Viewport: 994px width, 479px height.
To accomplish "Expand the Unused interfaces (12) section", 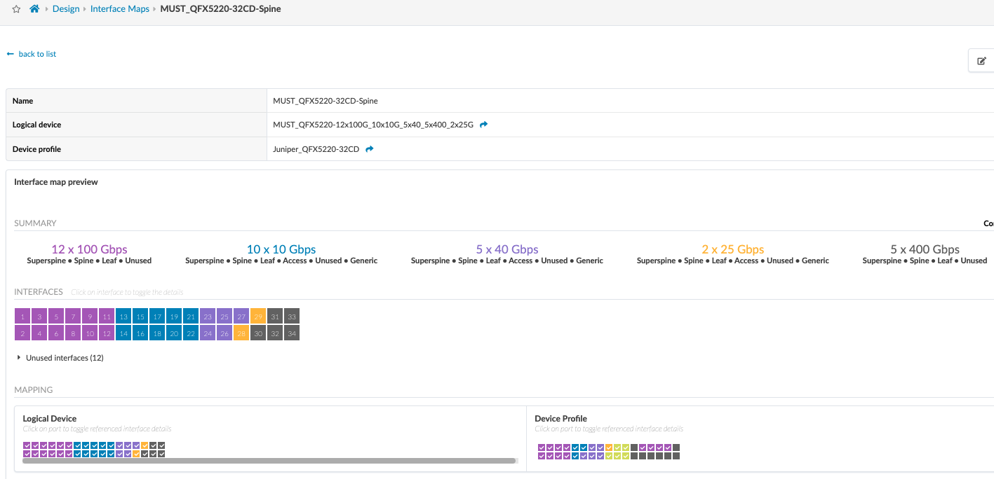I will coord(19,358).
